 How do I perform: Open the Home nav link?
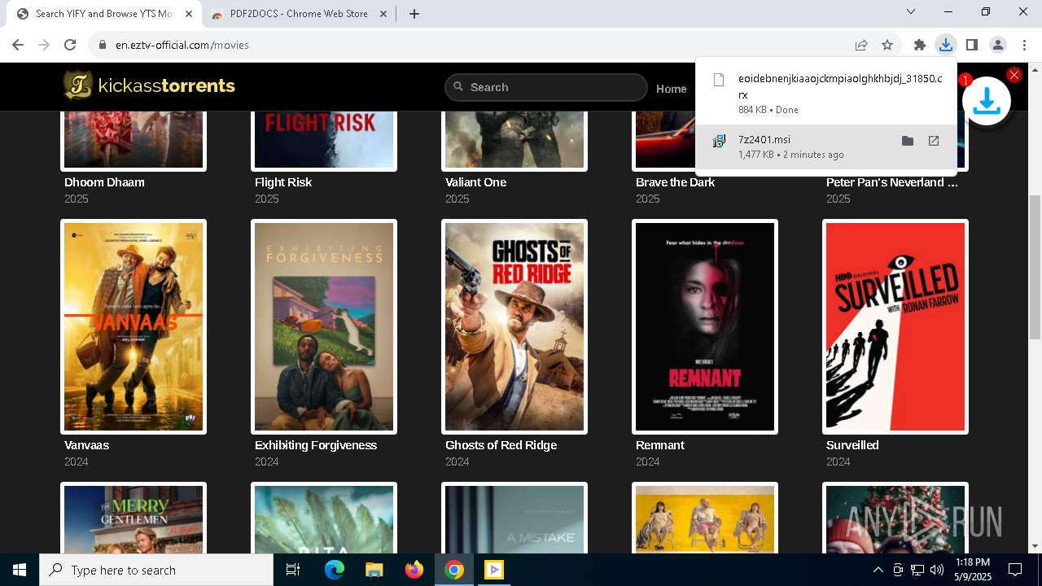tap(672, 89)
